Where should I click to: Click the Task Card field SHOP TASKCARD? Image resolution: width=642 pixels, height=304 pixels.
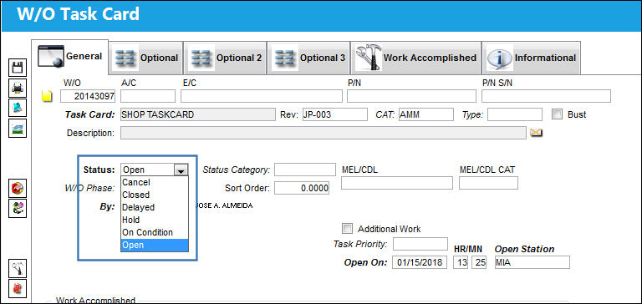pyautogui.click(x=198, y=114)
